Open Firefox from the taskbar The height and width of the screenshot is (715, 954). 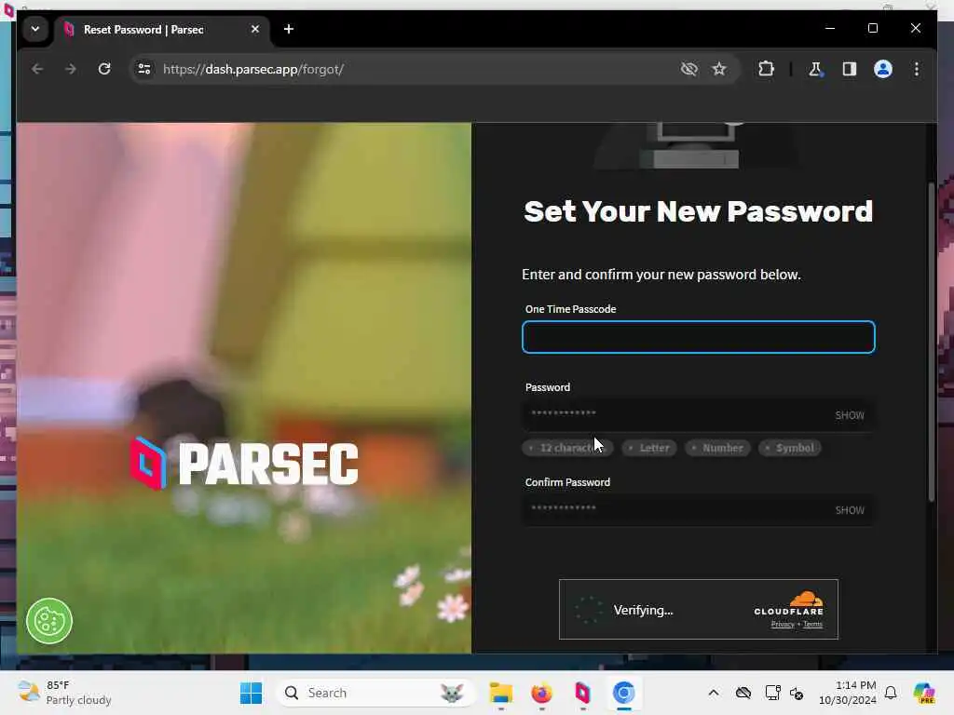pyautogui.click(x=541, y=693)
